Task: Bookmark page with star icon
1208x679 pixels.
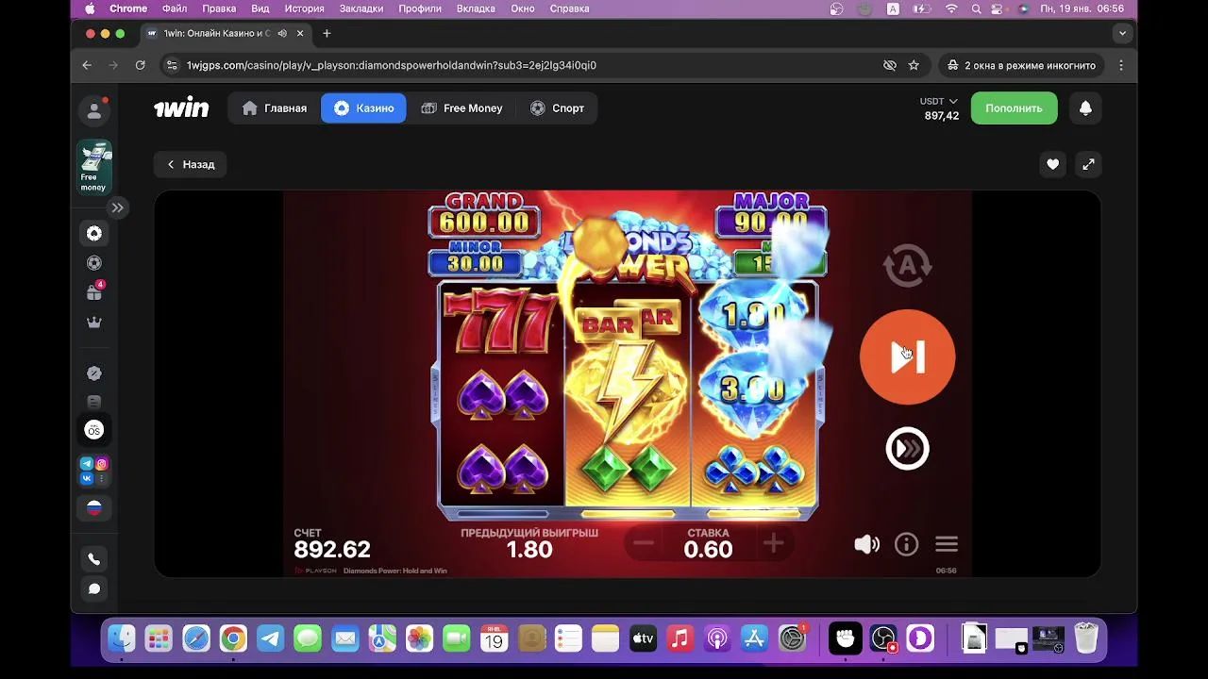Action: pos(914,65)
